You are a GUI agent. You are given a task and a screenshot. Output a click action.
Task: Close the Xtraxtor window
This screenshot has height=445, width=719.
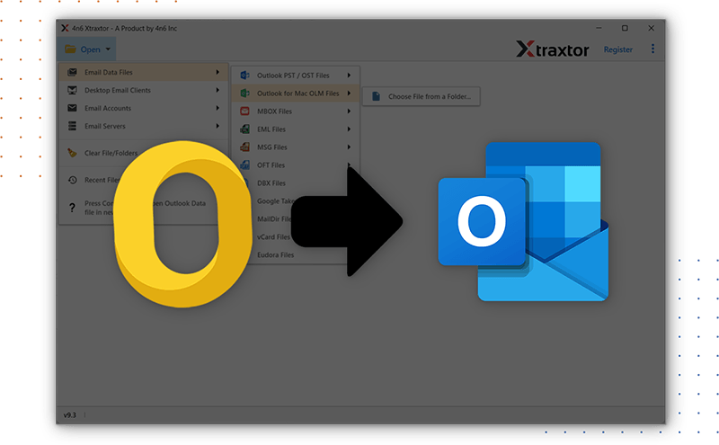click(651, 28)
